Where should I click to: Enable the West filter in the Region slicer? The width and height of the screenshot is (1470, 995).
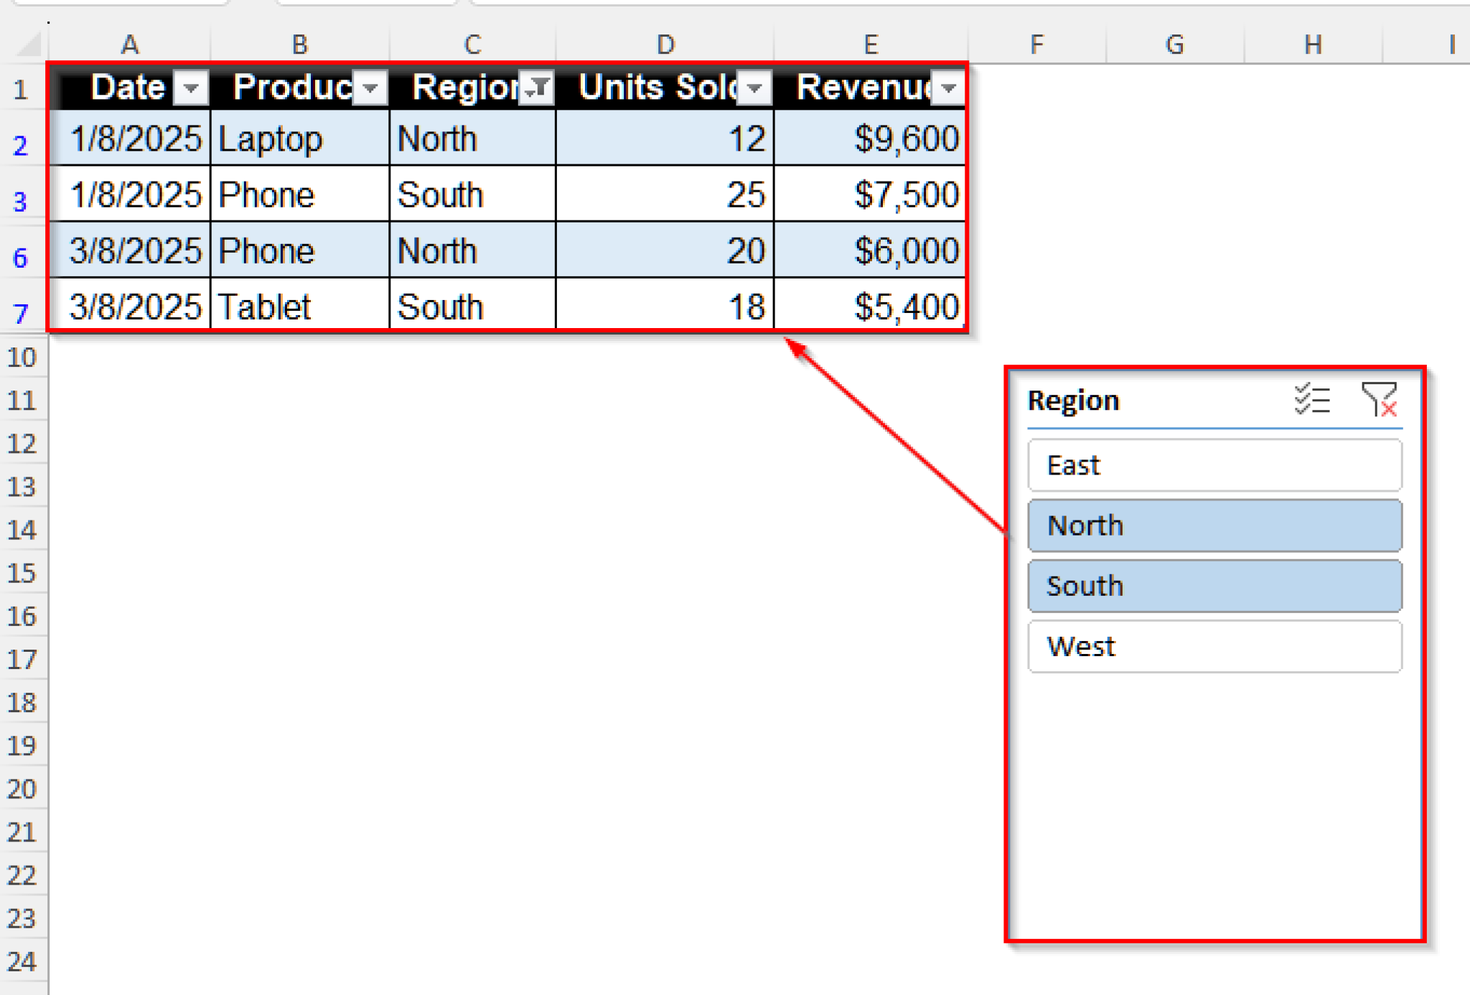(x=1214, y=645)
